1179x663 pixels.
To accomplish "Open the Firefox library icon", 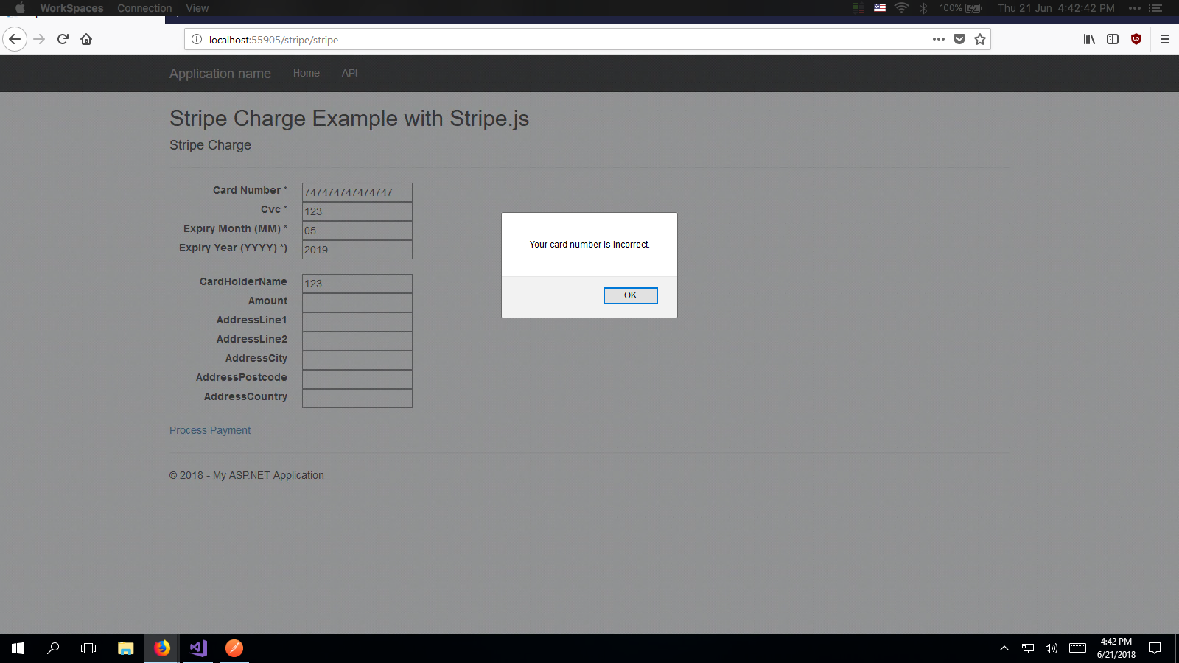I will tap(1088, 39).
